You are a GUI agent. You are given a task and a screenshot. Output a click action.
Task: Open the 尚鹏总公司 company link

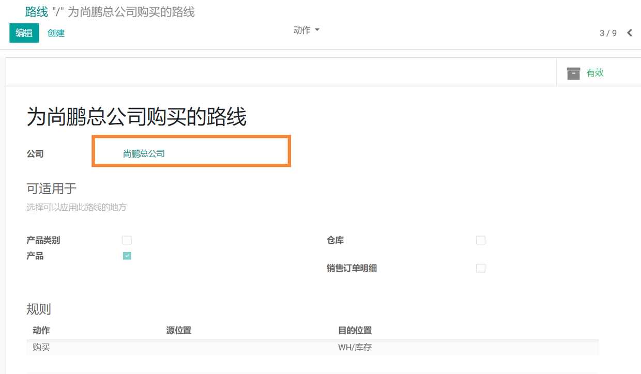pyautogui.click(x=144, y=153)
